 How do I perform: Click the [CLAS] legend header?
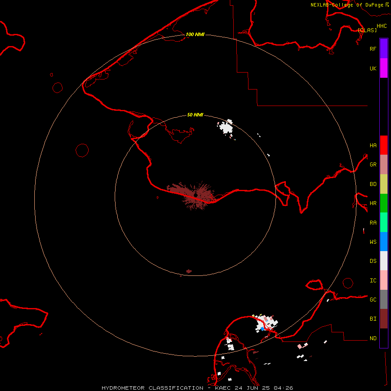367,30
